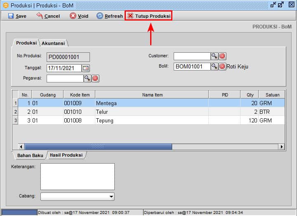
Task: Click the Save toolbar button
Action: [x=17, y=16]
